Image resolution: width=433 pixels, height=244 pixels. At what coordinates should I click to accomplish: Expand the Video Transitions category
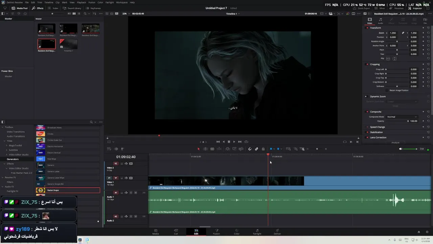(16, 131)
